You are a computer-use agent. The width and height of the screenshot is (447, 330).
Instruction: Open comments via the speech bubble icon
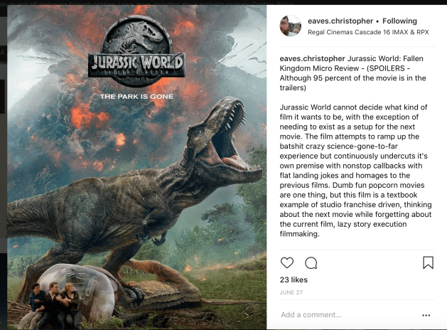(x=311, y=263)
